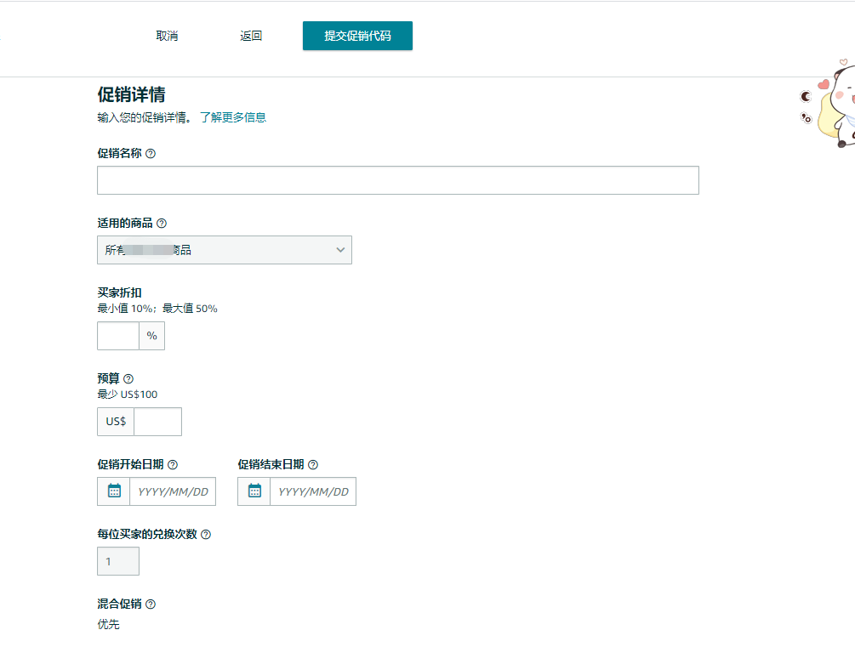
Task: Open the calendar picker for 促销开始日期
Action: pyautogui.click(x=114, y=491)
